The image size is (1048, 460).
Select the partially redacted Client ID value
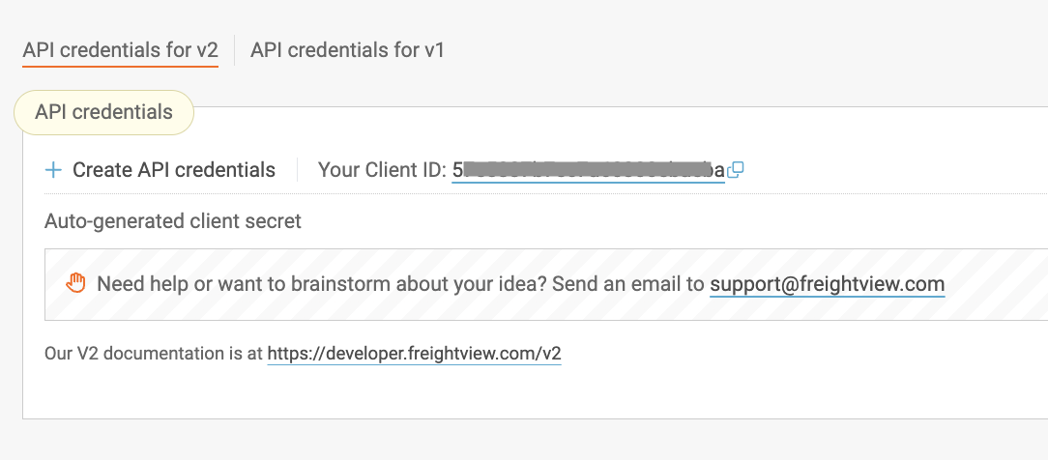click(588, 170)
